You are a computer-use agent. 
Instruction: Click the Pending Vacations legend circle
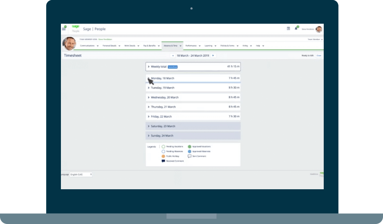click(164, 147)
